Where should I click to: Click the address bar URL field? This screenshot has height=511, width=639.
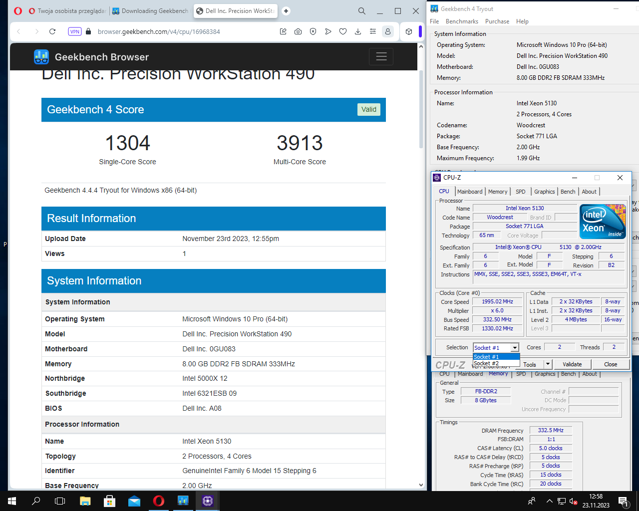(159, 31)
